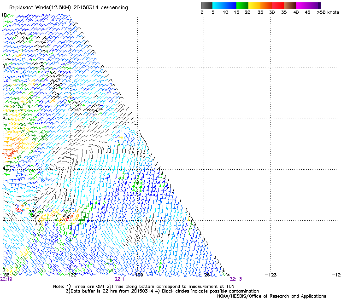Click the purple time stamp '22:13'
The image size is (341, 299).
[236, 279]
